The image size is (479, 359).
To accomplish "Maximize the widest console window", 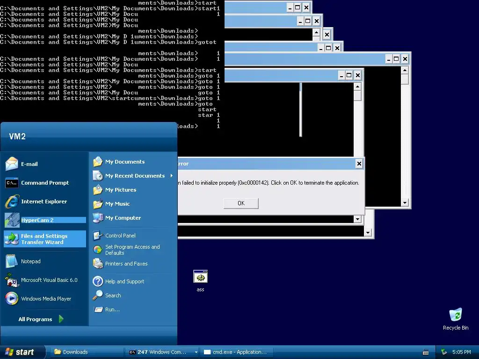I will 396,58.
